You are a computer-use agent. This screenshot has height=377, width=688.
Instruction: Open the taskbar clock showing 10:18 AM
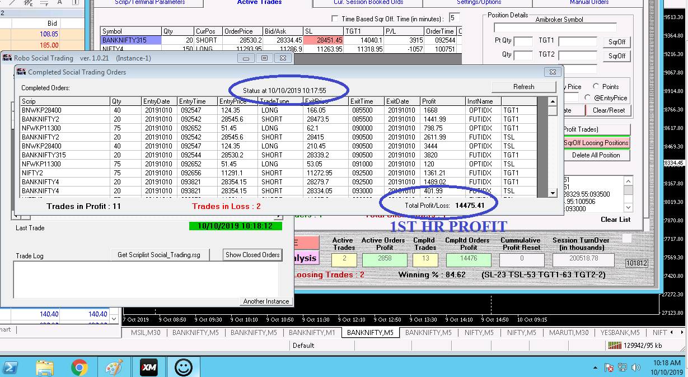666,367
